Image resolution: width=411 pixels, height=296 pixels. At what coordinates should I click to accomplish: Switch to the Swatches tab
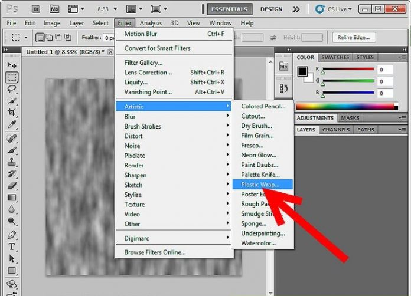(x=335, y=57)
